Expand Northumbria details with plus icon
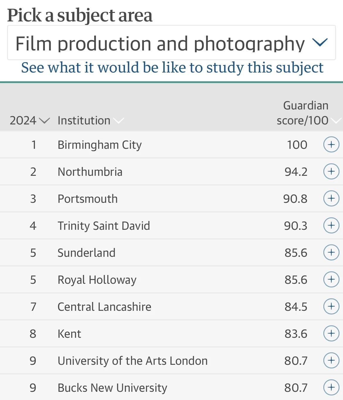The image size is (343, 400). pyautogui.click(x=331, y=172)
